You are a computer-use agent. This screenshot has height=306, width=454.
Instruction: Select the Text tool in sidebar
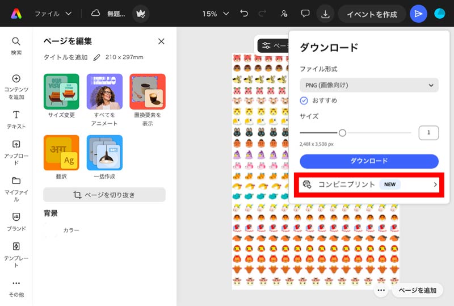click(x=16, y=115)
